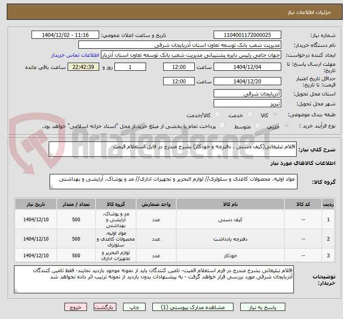Select the جزیی purchase type radio
343x319 pixels.
(x=286, y=126)
